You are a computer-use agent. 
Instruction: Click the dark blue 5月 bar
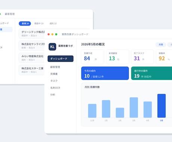[162, 106]
